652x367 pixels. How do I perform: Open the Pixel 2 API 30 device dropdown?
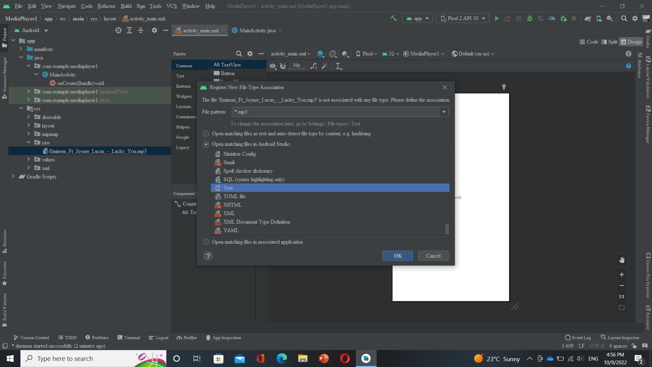point(463,18)
